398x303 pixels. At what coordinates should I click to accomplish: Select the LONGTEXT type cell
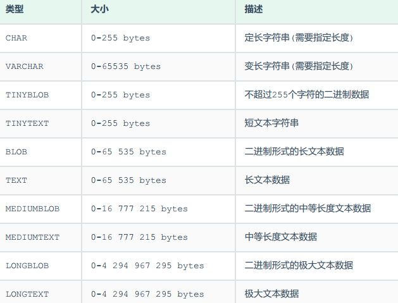click(x=27, y=294)
